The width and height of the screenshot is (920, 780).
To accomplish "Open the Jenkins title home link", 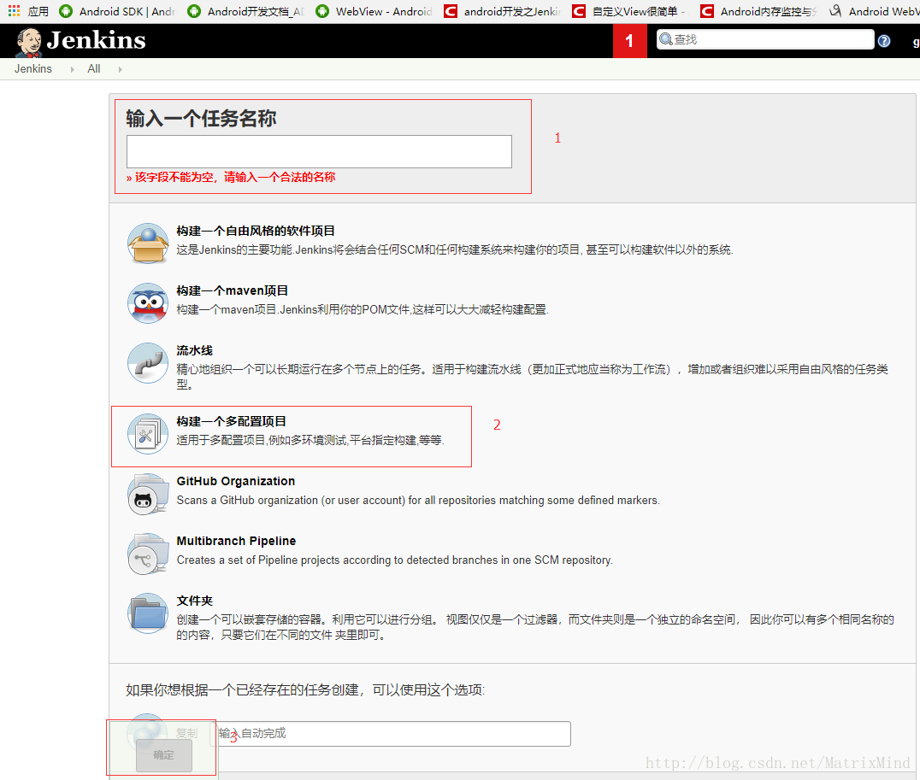I will point(97,40).
